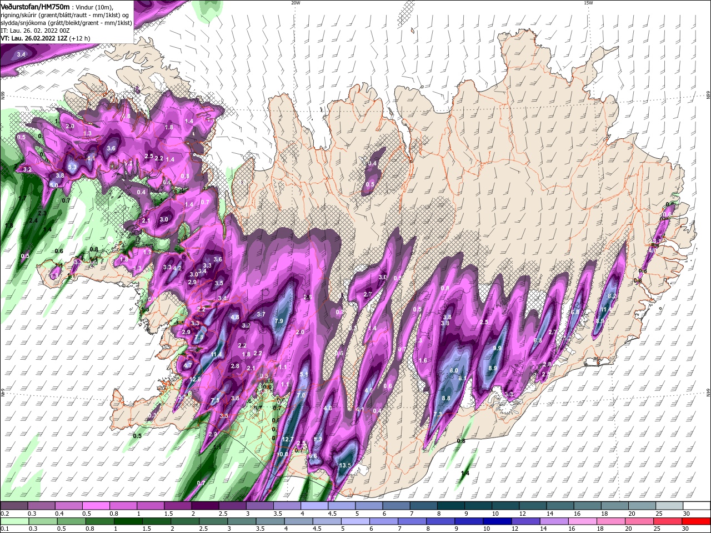The image size is (711, 533).
Task: Click the 0.1 label in lower legend
Action: (4, 529)
